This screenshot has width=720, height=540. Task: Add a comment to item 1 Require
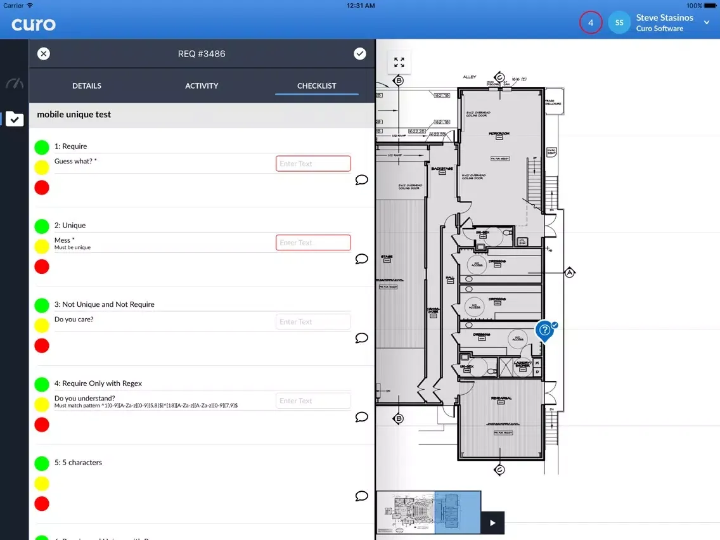362,180
